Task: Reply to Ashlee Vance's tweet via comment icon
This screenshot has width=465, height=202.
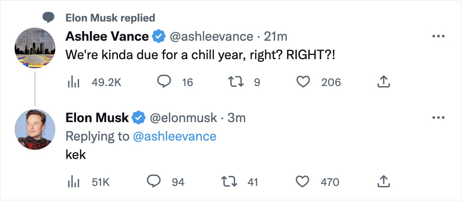Action: click(165, 81)
